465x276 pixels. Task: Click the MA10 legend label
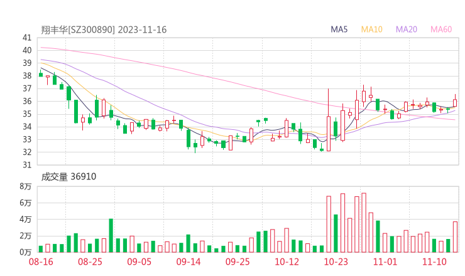click(371, 29)
